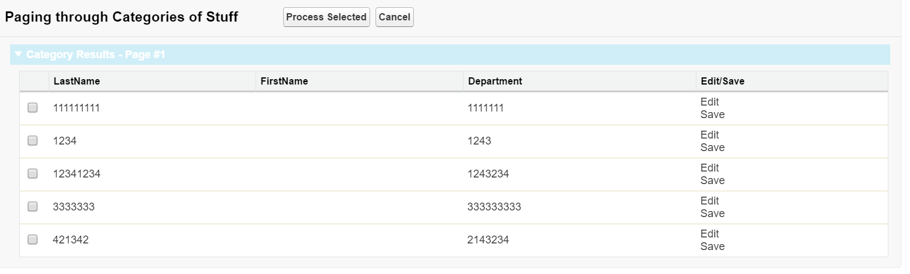Click the Cancel button
The image size is (910, 274).
click(394, 17)
